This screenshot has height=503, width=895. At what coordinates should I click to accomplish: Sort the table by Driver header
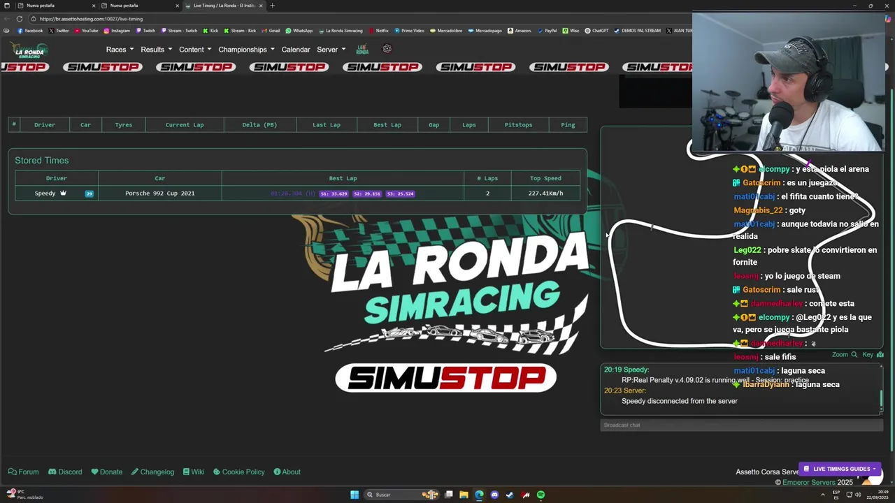[45, 125]
